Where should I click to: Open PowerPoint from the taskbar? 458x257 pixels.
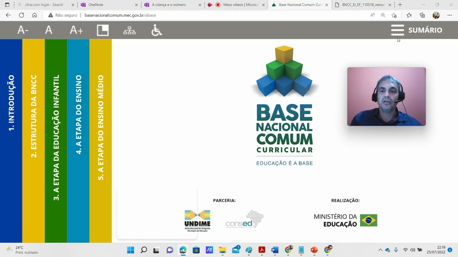[314, 250]
